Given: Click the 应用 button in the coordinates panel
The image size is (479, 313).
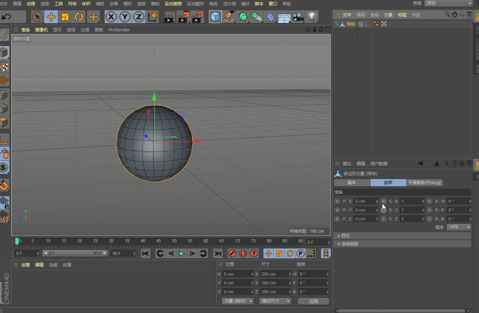Looking at the screenshot, I should pyautogui.click(x=313, y=301).
